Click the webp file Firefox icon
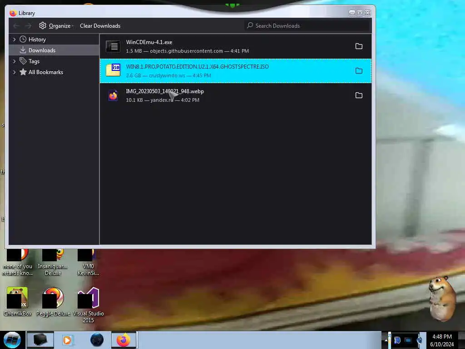 [x=113, y=95]
